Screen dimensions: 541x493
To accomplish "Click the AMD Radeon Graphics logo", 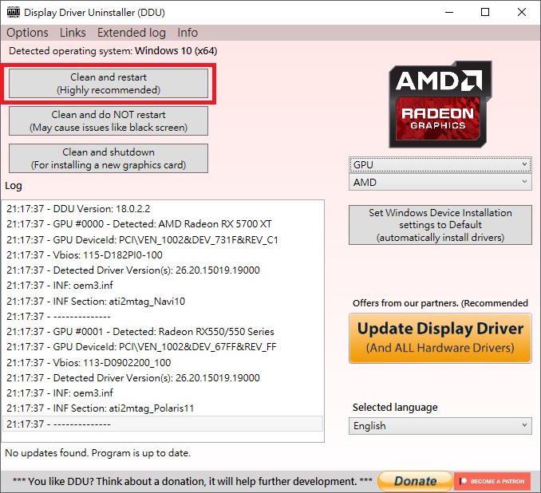I will 440,105.
